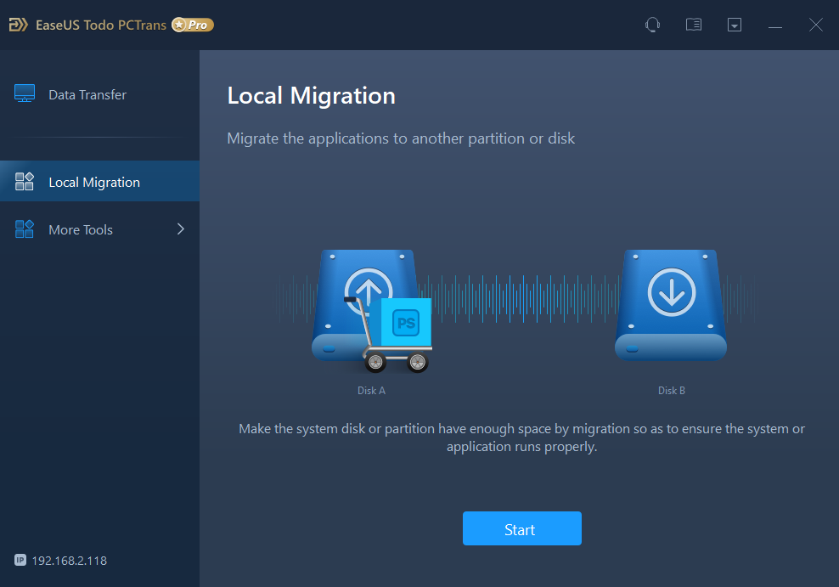Open the user guide book icon

click(x=694, y=25)
